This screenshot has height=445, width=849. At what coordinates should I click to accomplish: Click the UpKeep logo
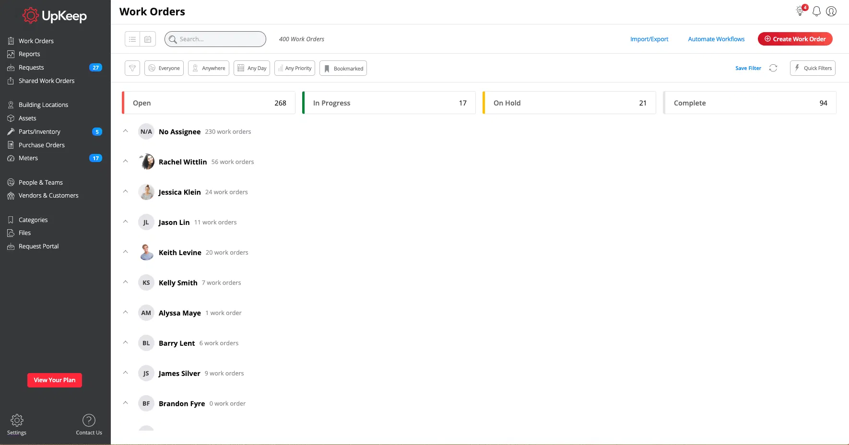55,16
